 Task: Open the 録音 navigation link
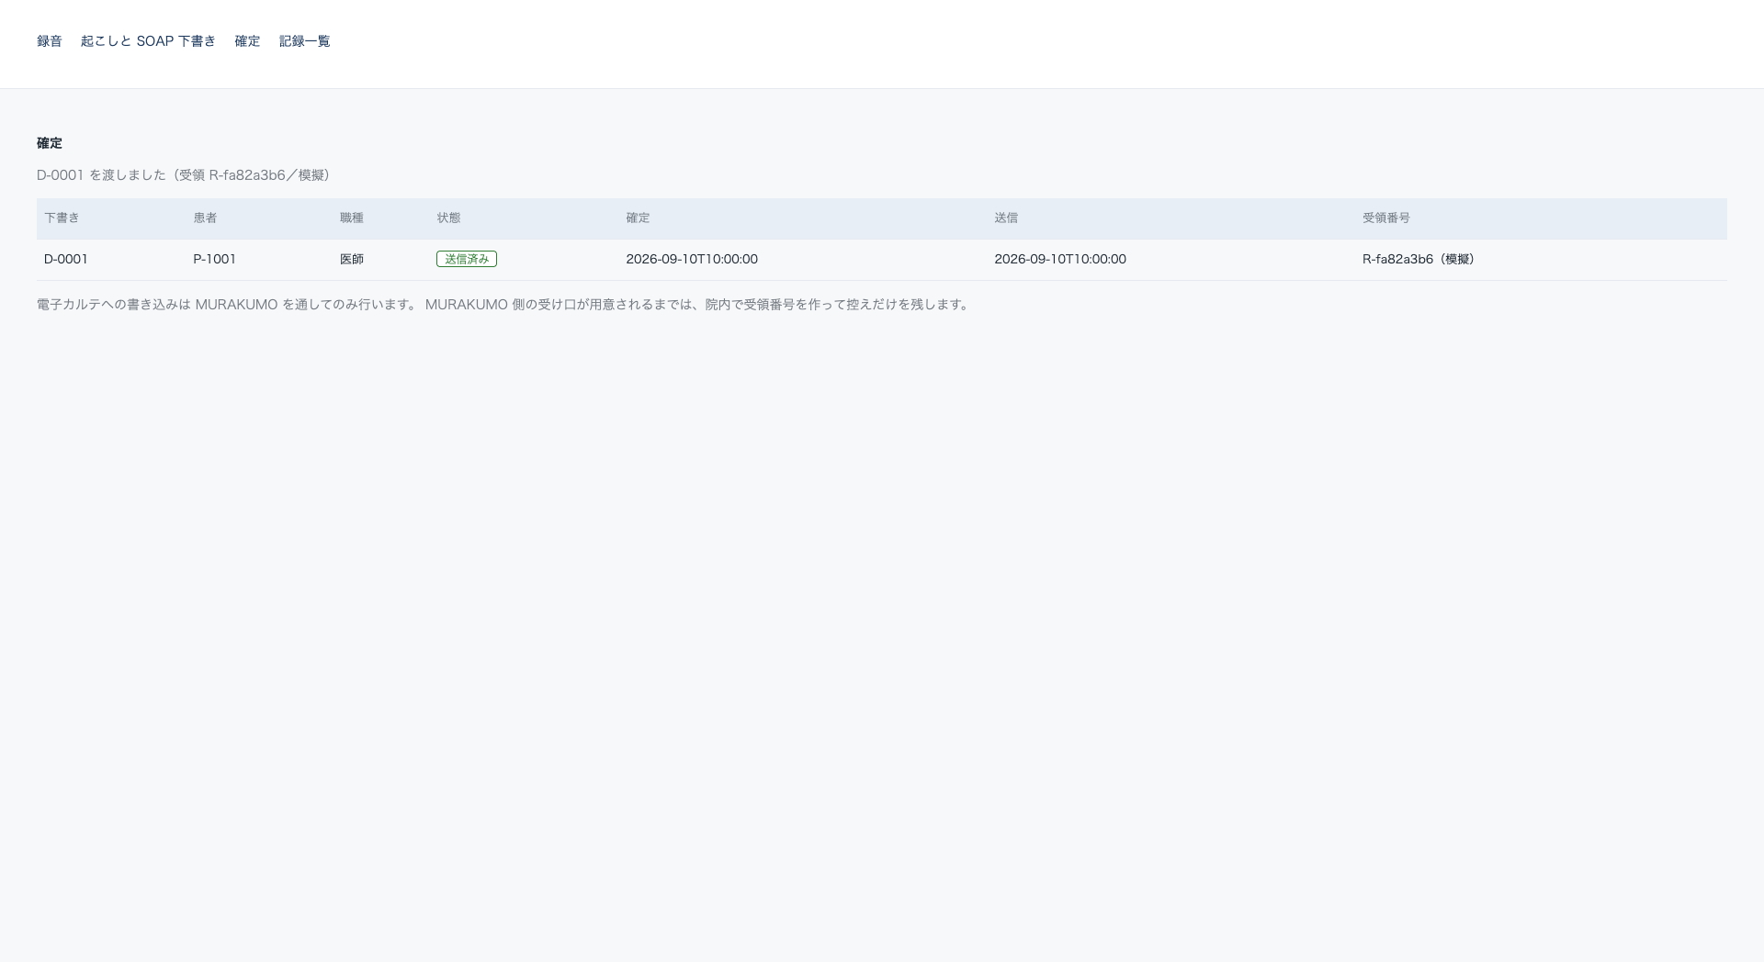click(x=50, y=41)
